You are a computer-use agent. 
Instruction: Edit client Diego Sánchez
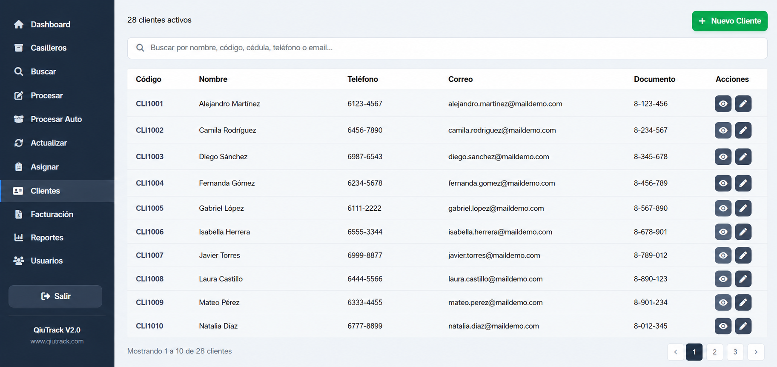pyautogui.click(x=743, y=157)
